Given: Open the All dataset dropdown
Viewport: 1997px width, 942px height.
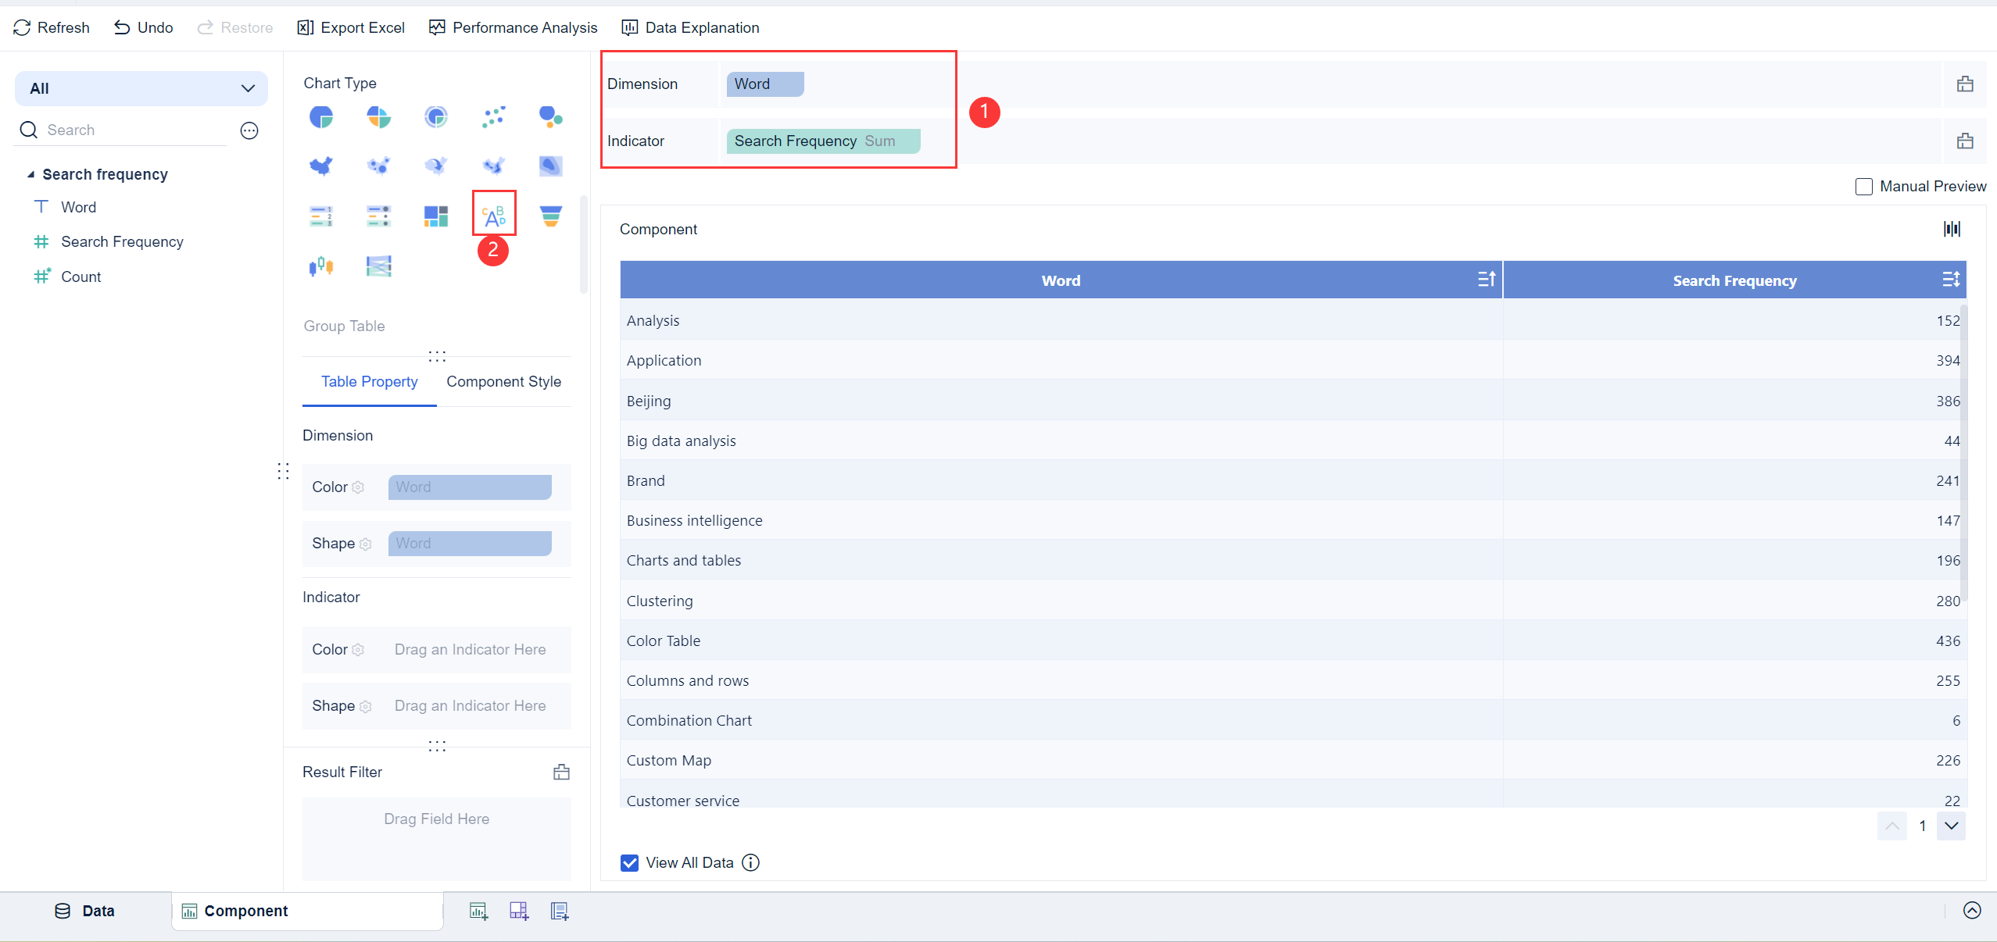Looking at the screenshot, I should pos(141,88).
